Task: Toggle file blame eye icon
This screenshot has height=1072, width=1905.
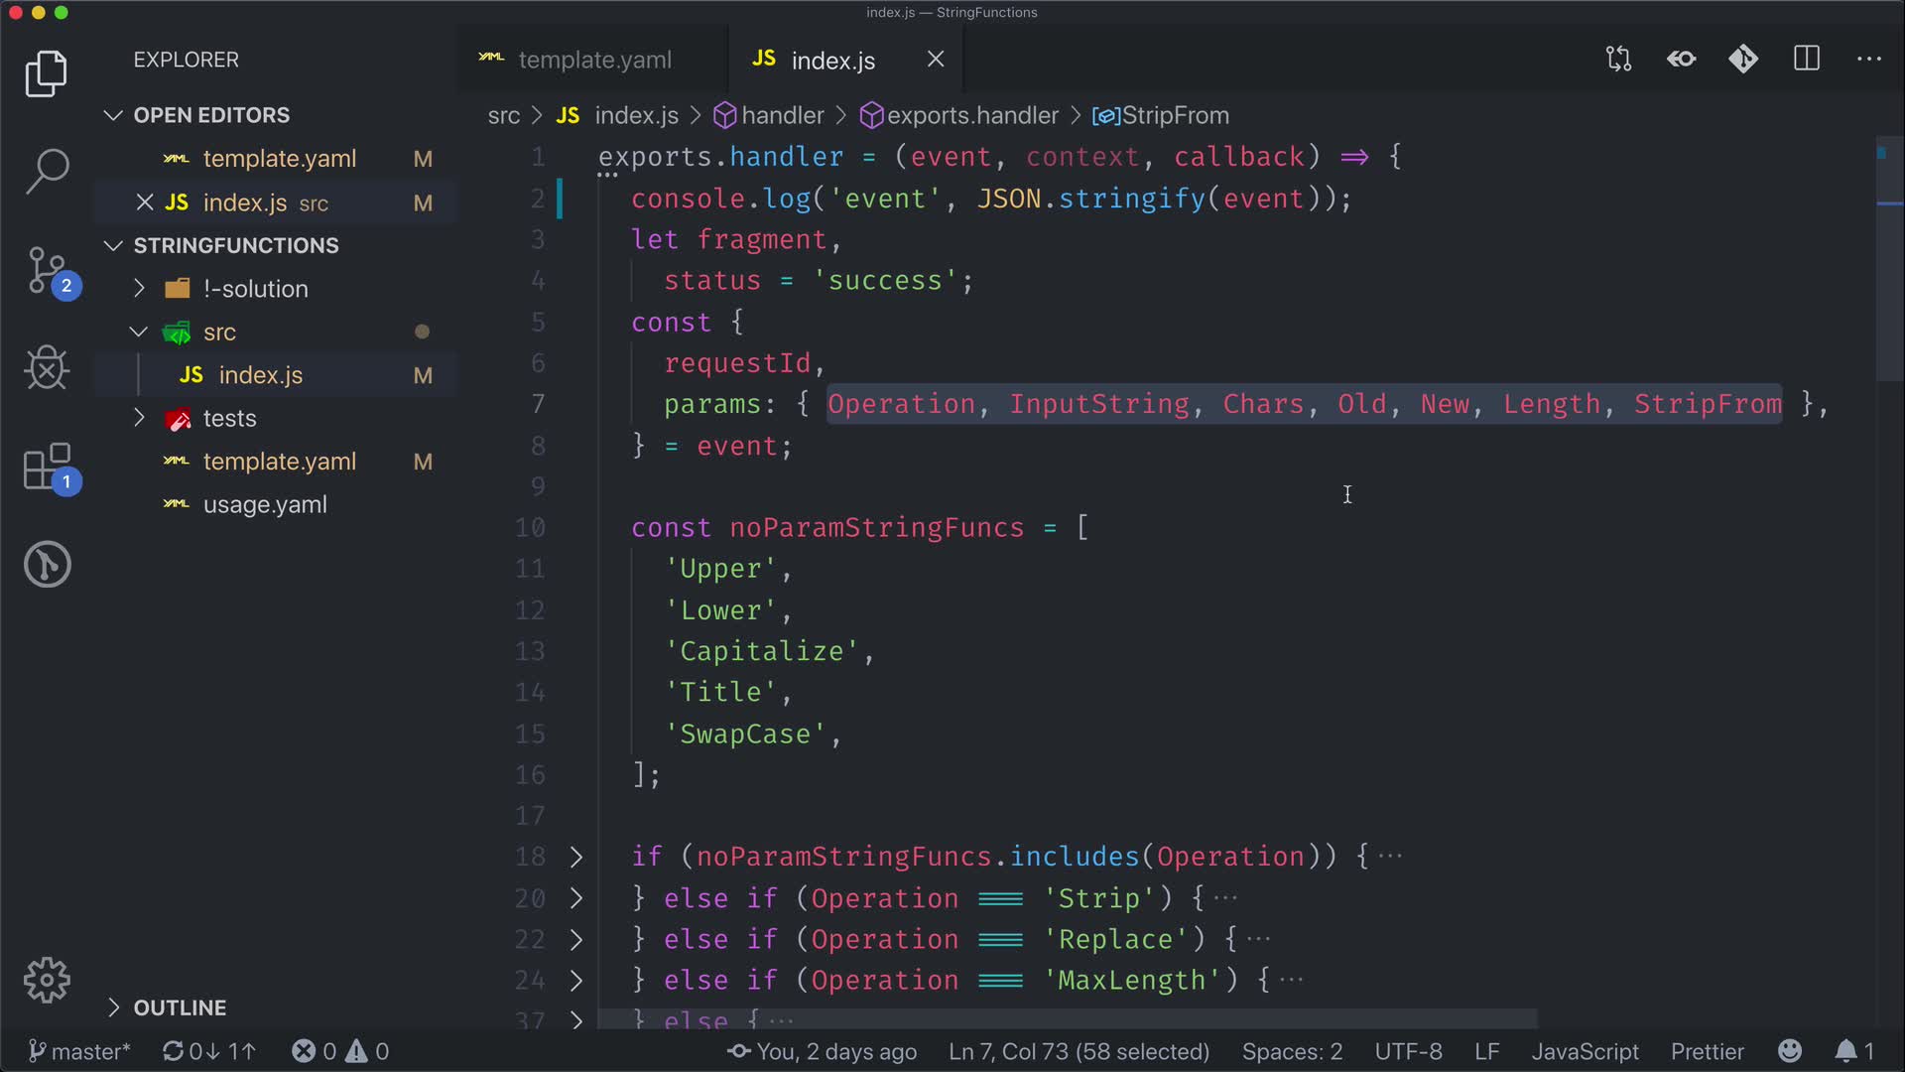Action: (x=1681, y=60)
